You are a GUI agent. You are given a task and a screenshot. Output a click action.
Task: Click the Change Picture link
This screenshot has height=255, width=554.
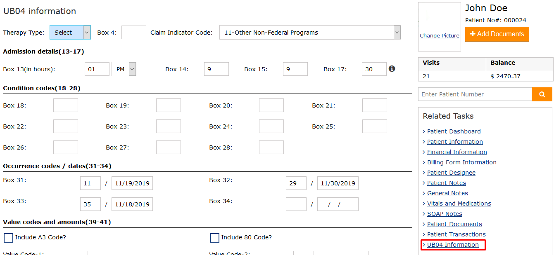pyautogui.click(x=439, y=36)
